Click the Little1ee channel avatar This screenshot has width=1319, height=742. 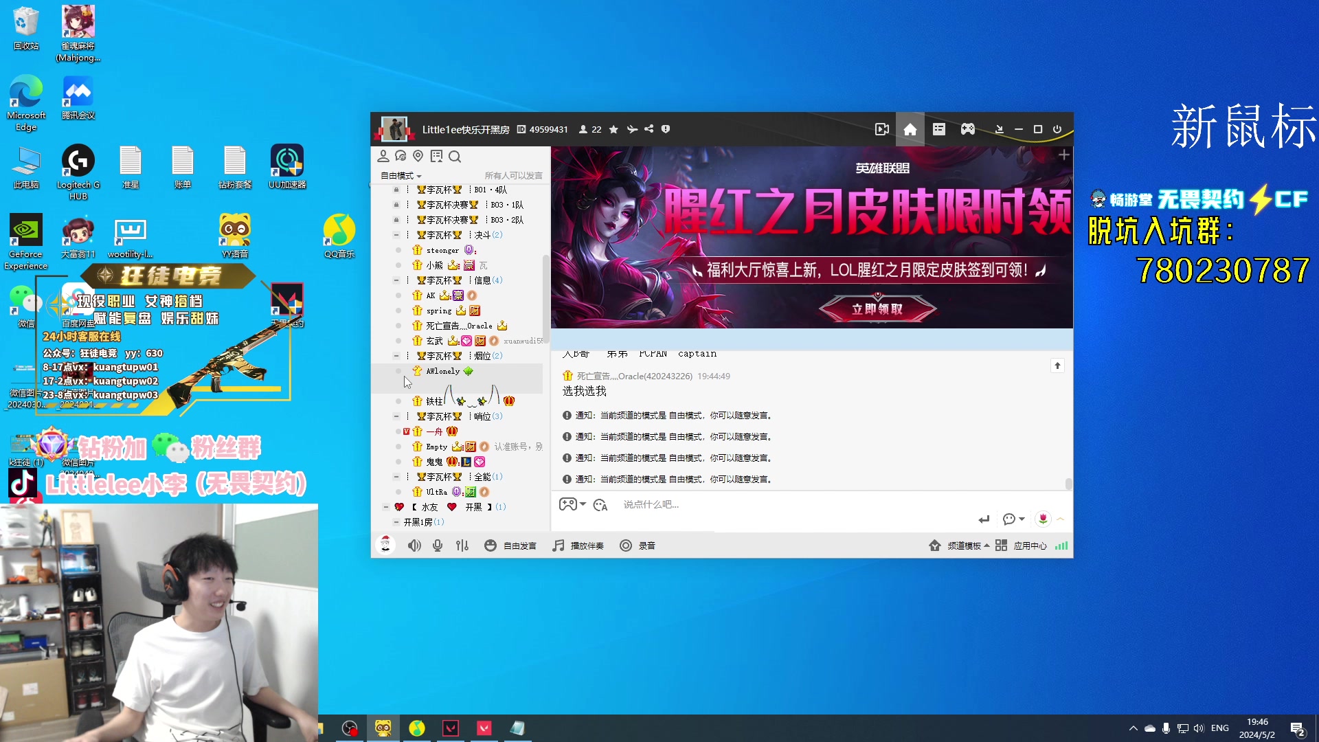click(x=394, y=129)
